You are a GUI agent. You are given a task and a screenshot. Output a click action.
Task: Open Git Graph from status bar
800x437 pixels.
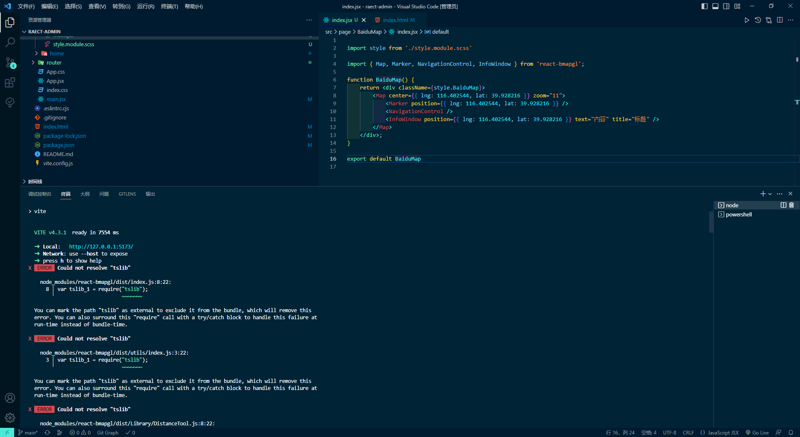[x=107, y=432]
